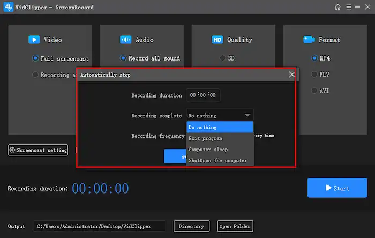Choose SD quality radio button
The height and width of the screenshot is (238, 375).
click(222, 58)
